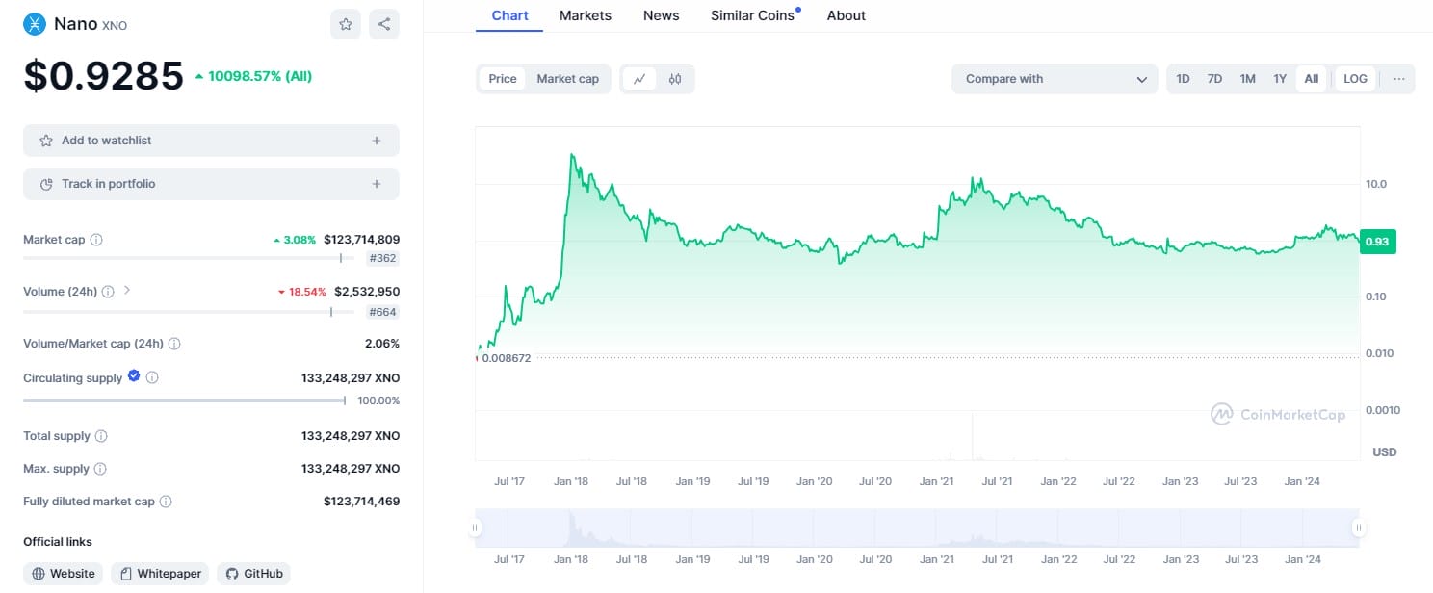The height and width of the screenshot is (593, 1433).
Task: Click the info icon beside Max. supply
Action: 100,469
